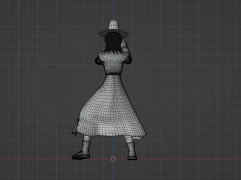Screen dimensions: 241x180
Task: Select the boot standing right of the origin
Action: 132,151
